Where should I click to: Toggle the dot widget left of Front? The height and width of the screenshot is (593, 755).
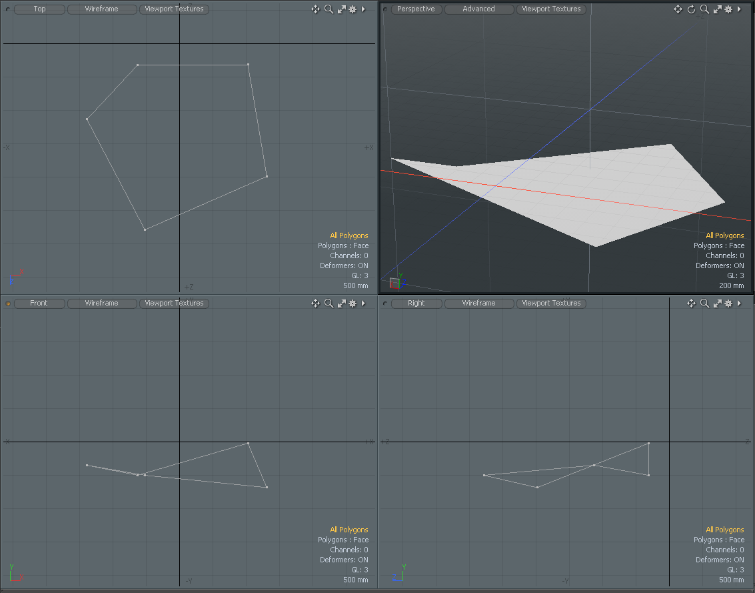click(x=8, y=304)
